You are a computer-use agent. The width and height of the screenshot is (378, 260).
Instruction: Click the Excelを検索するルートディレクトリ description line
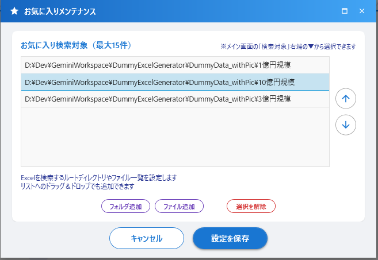(99, 178)
